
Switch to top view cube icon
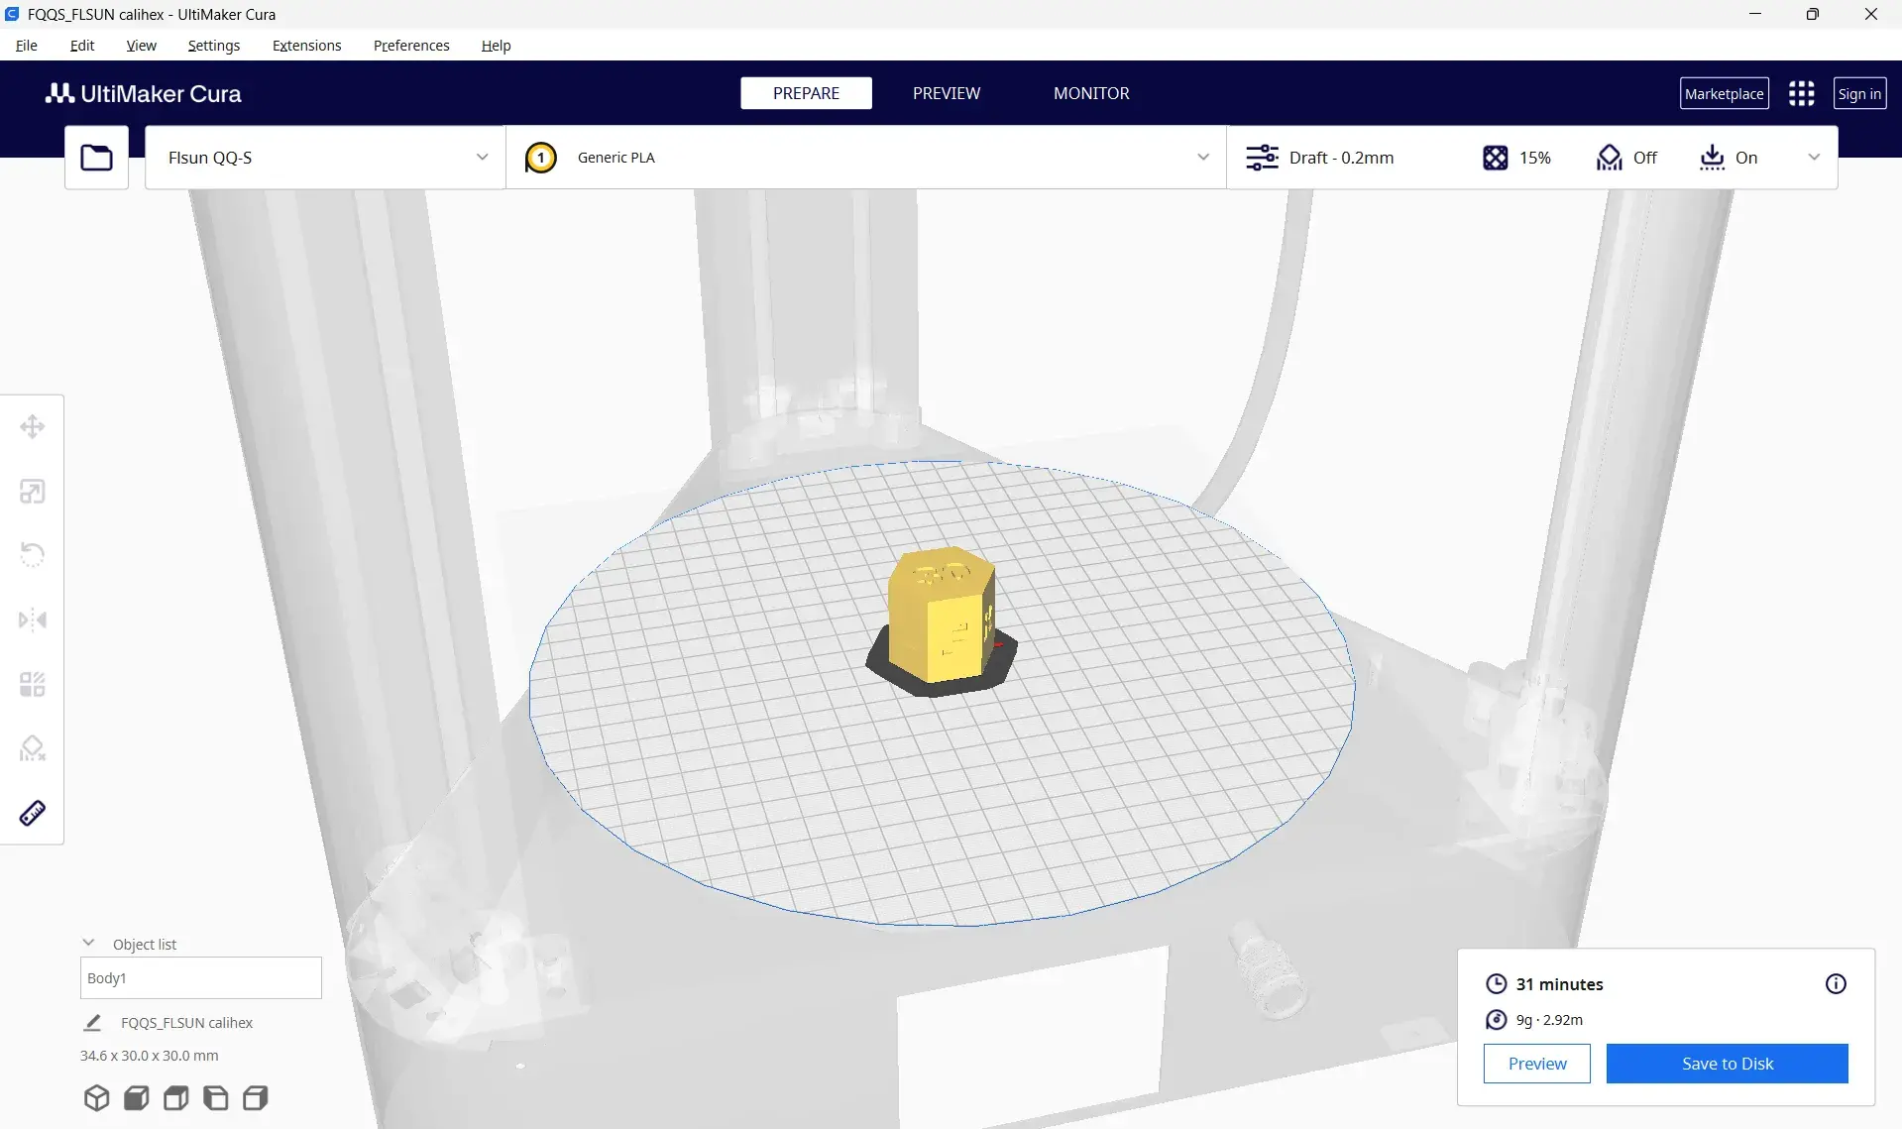(175, 1098)
